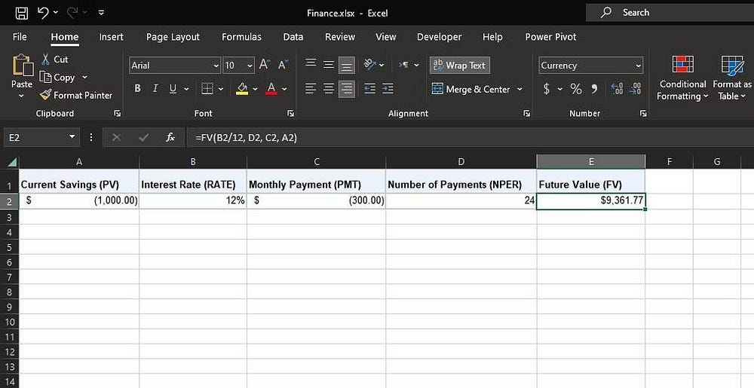This screenshot has height=388, width=754.
Task: Switch to the Formulas tab
Action: 241,37
